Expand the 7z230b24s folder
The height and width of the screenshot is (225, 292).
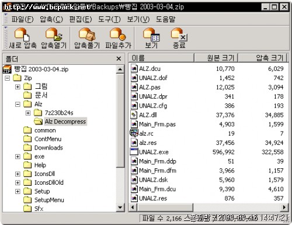[28, 113]
